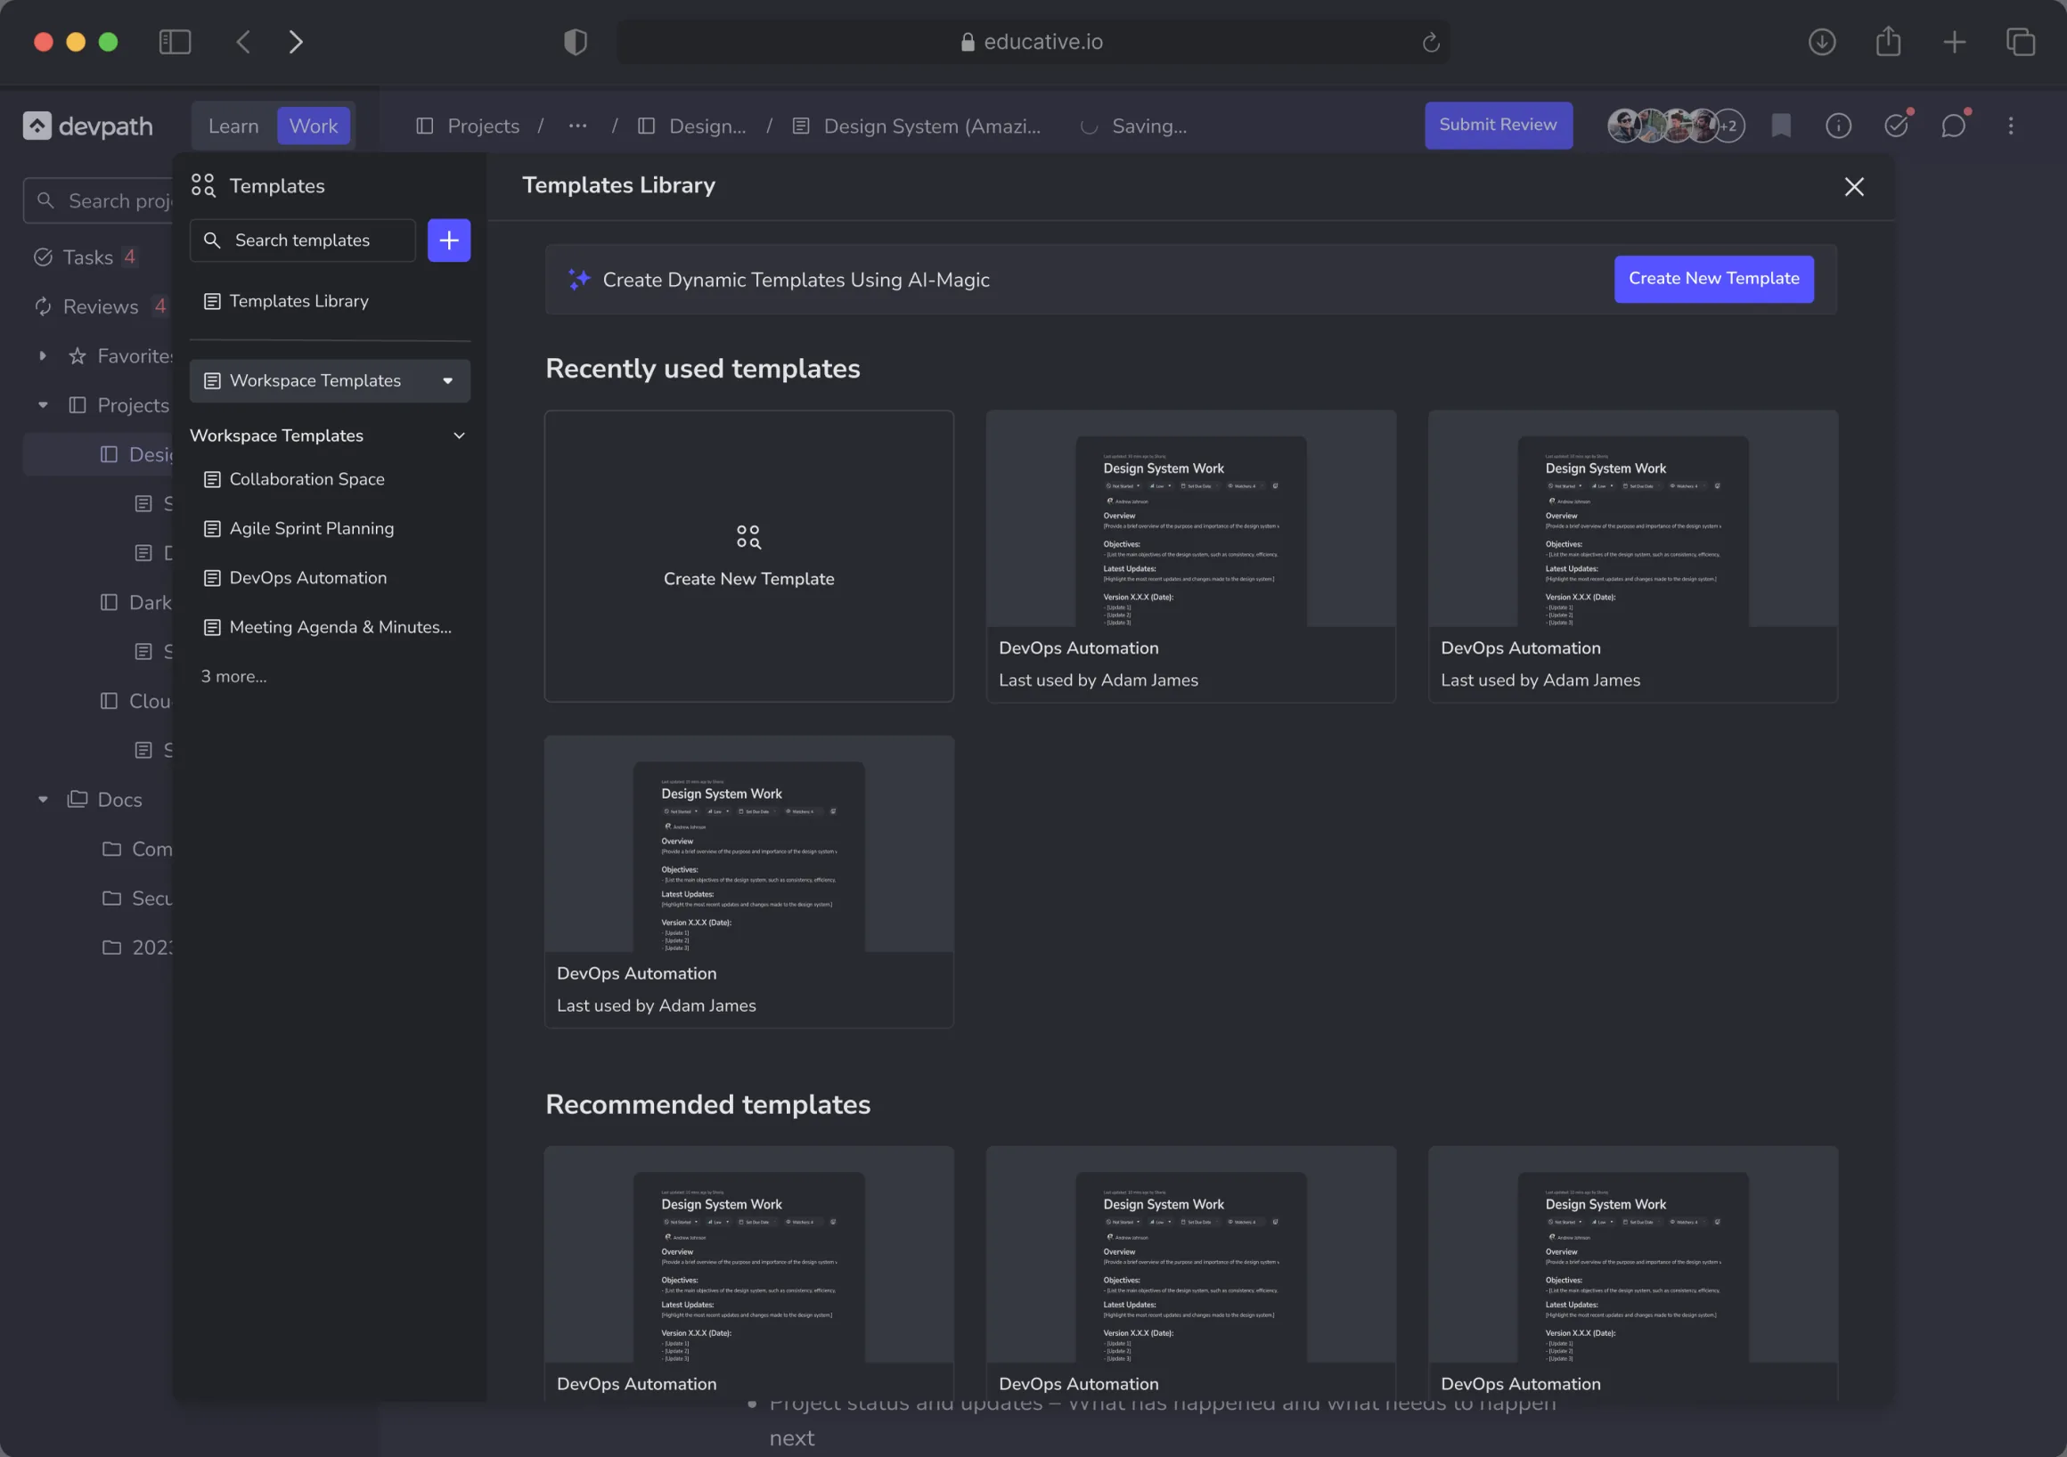Image resolution: width=2067 pixels, height=1457 pixels.
Task: Click the devpath logo
Action: click(88, 126)
